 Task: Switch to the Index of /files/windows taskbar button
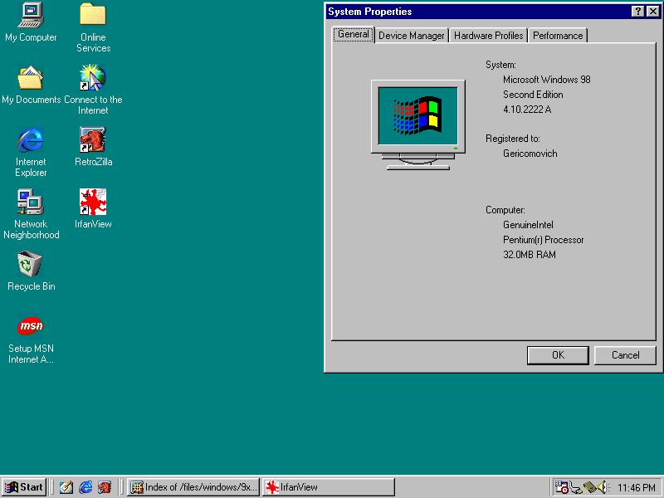click(x=193, y=487)
